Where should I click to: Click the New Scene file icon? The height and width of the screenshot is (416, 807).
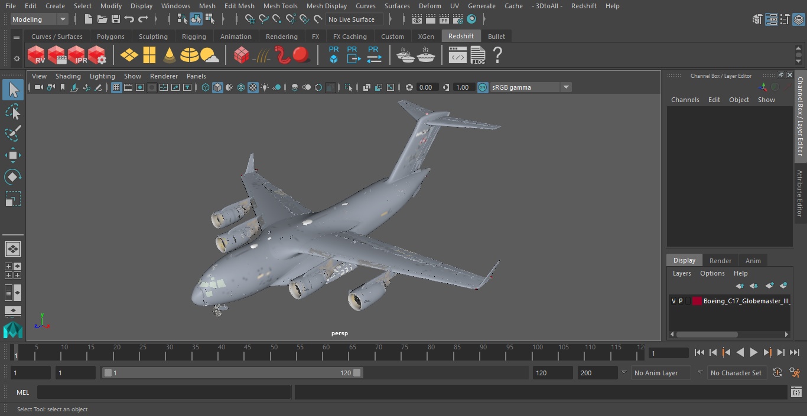89,19
